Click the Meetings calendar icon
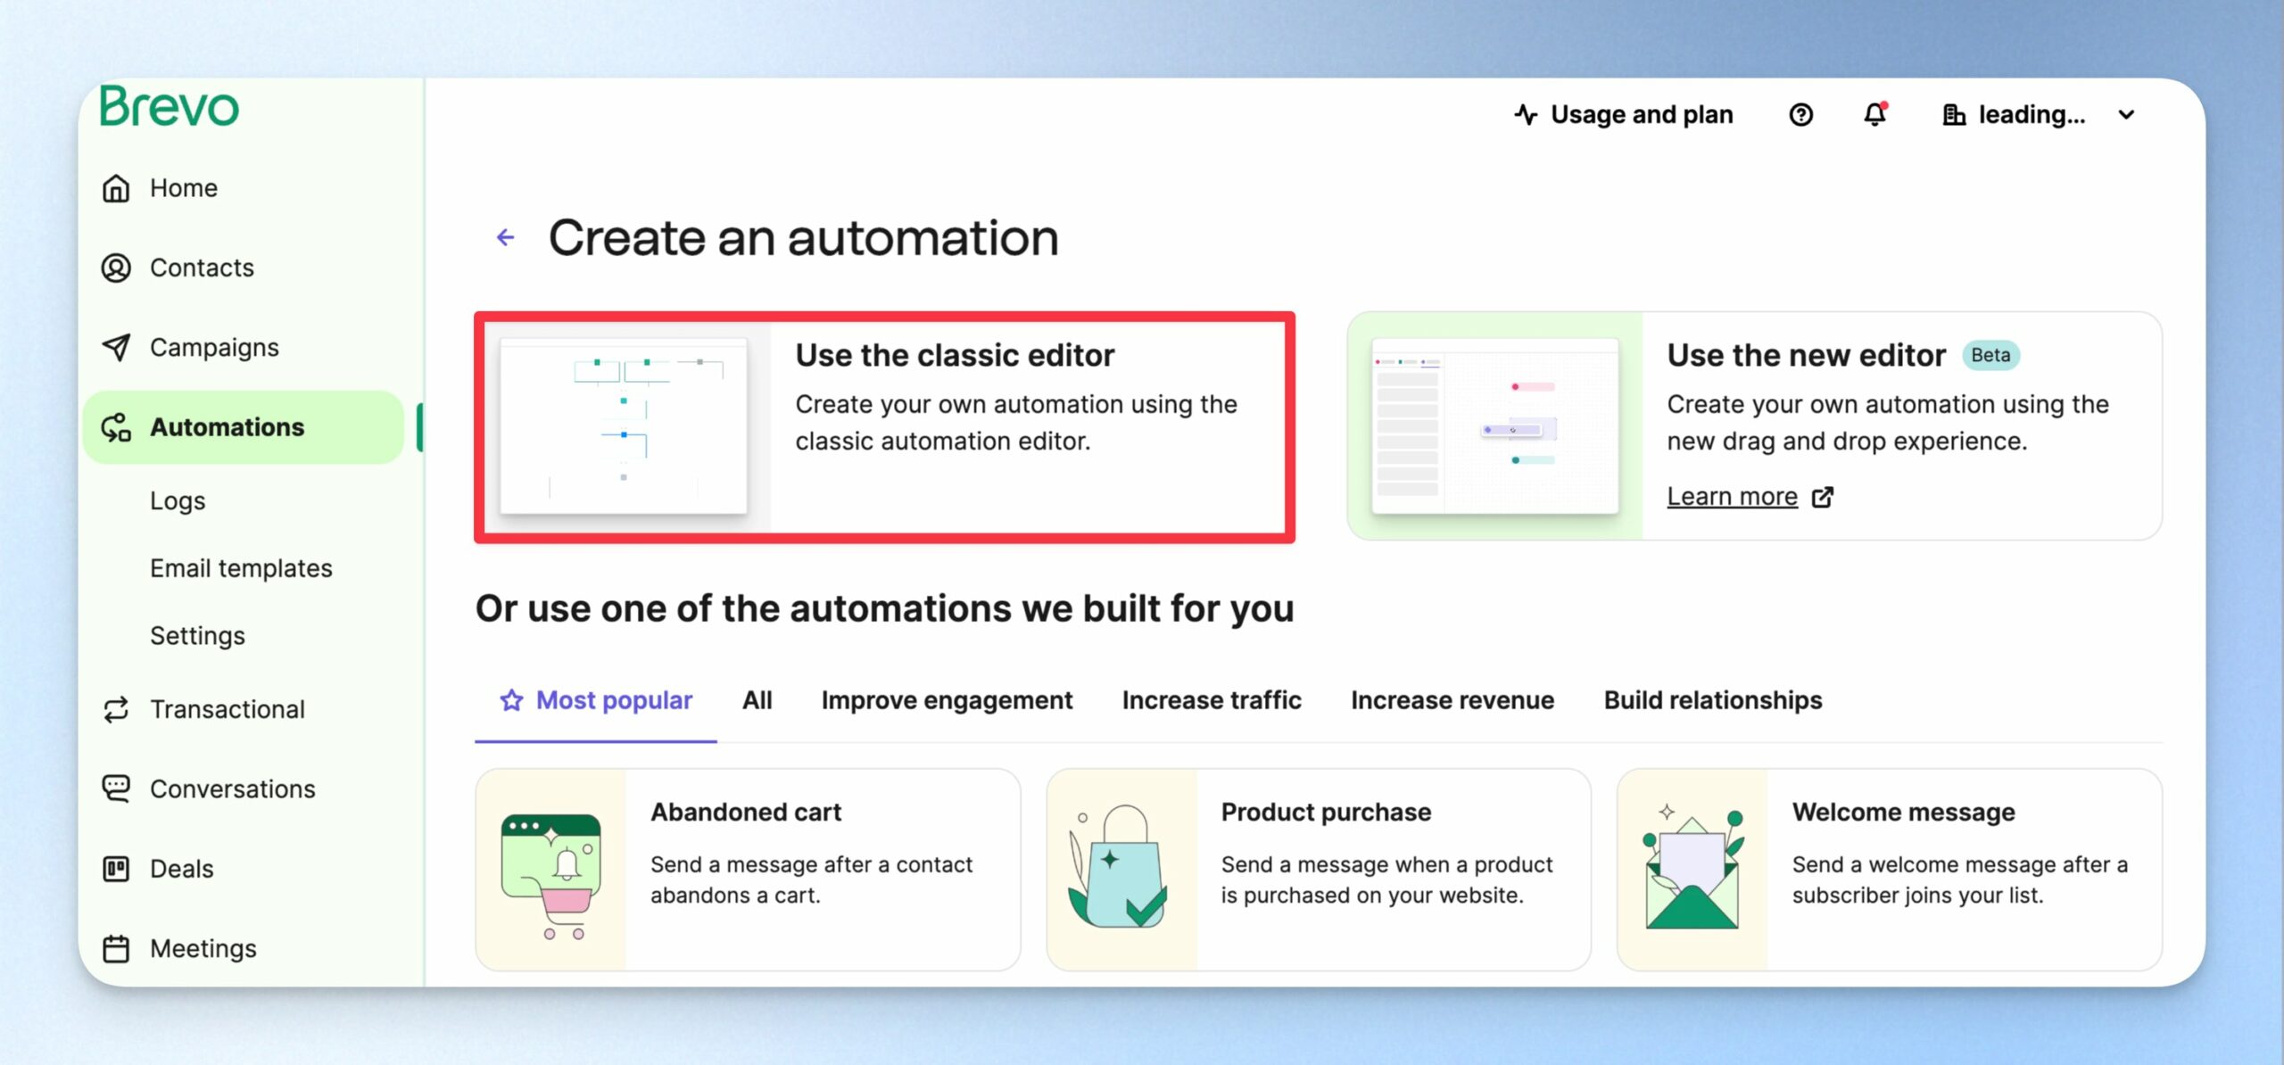Image resolution: width=2284 pixels, height=1065 pixels. pos(116,948)
